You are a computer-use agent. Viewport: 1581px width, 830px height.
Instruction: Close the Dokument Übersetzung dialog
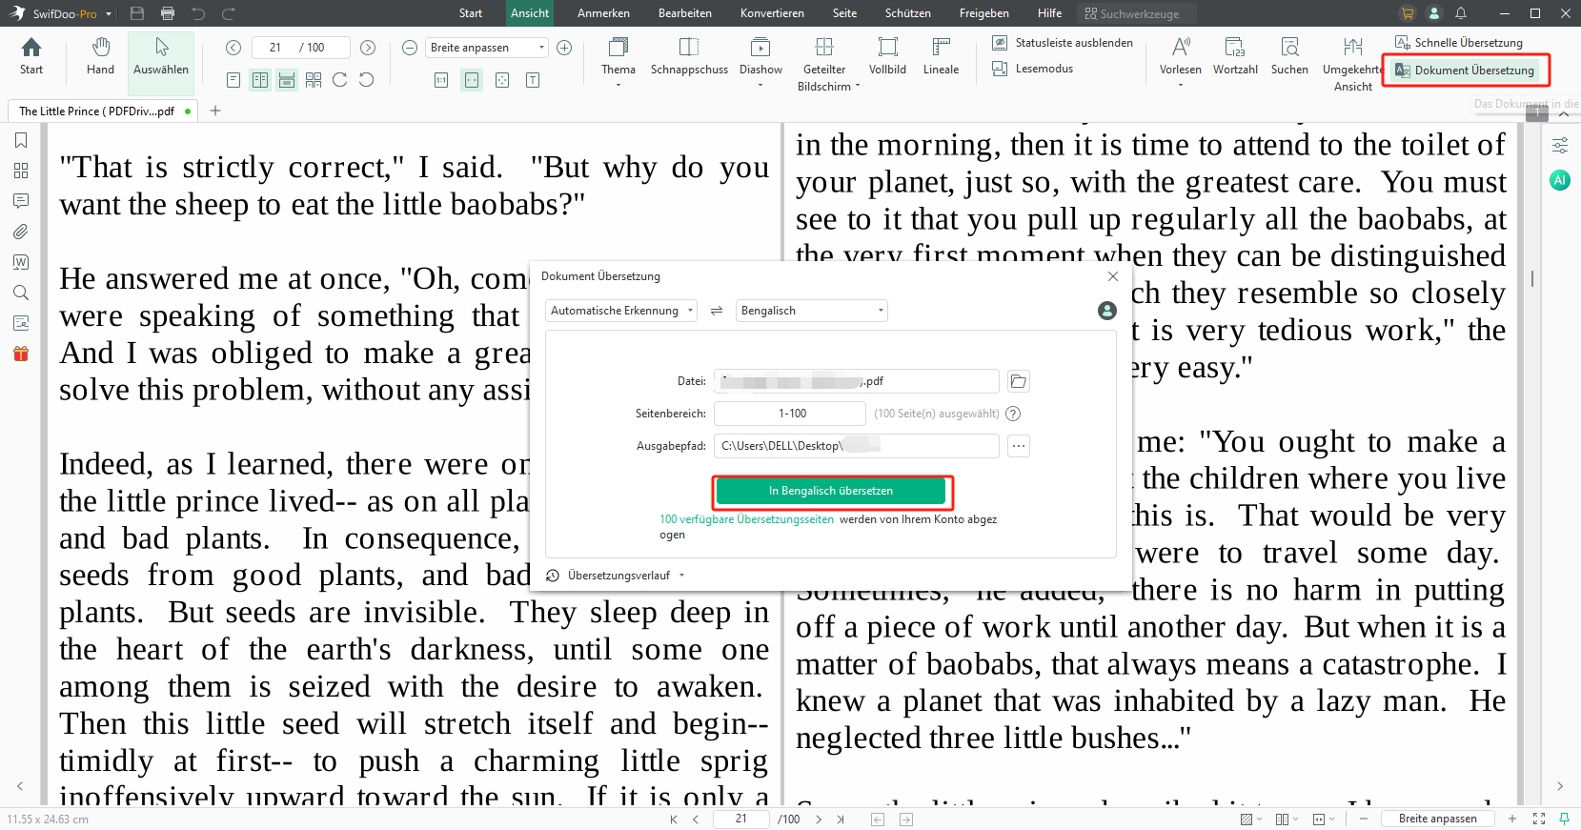click(1113, 276)
